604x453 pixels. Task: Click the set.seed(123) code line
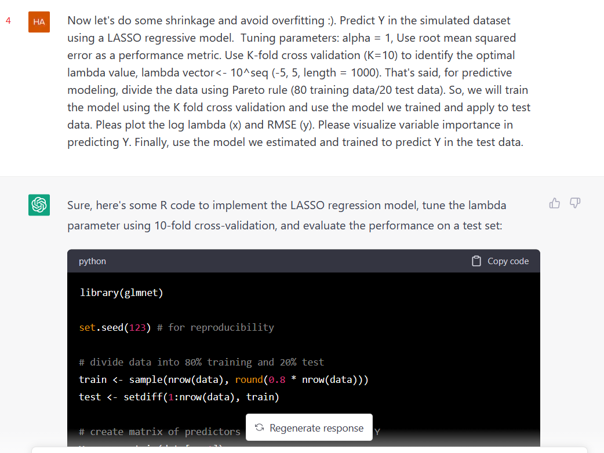pos(176,327)
